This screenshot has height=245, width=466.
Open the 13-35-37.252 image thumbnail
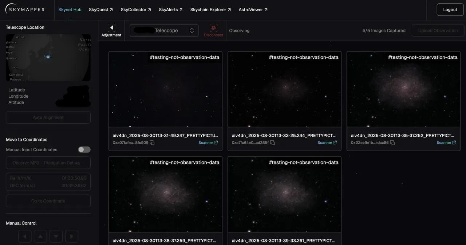pyautogui.click(x=403, y=89)
